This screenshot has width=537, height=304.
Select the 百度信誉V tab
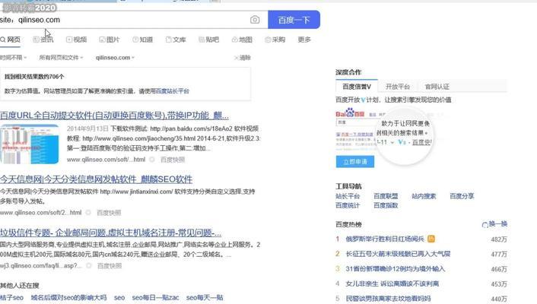point(357,87)
